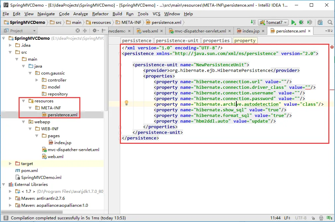The image size is (335, 222).
Task: Close the index.jsp editor tab
Action: pos(263,31)
